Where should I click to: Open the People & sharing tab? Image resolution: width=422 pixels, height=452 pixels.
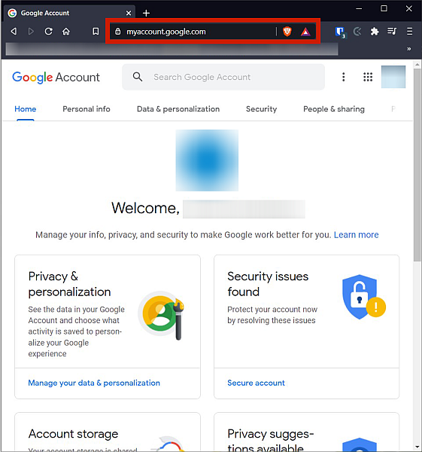(x=334, y=109)
